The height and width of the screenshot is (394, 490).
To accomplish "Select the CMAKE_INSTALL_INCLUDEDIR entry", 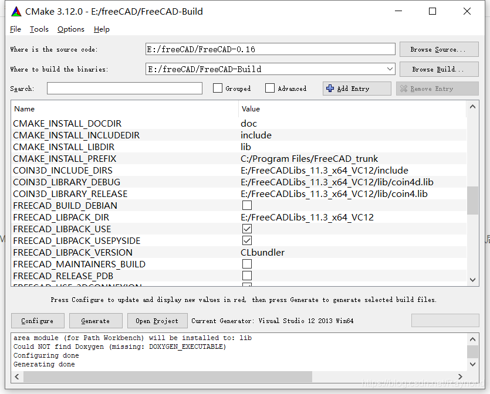I will [x=76, y=135].
